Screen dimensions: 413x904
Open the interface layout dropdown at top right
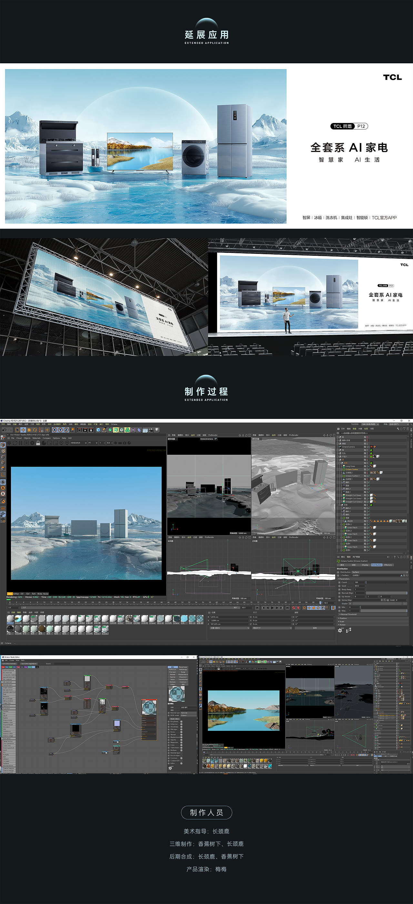click(x=399, y=424)
